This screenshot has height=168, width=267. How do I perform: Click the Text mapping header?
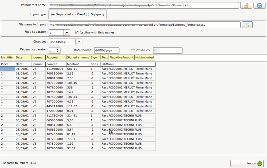(105, 57)
